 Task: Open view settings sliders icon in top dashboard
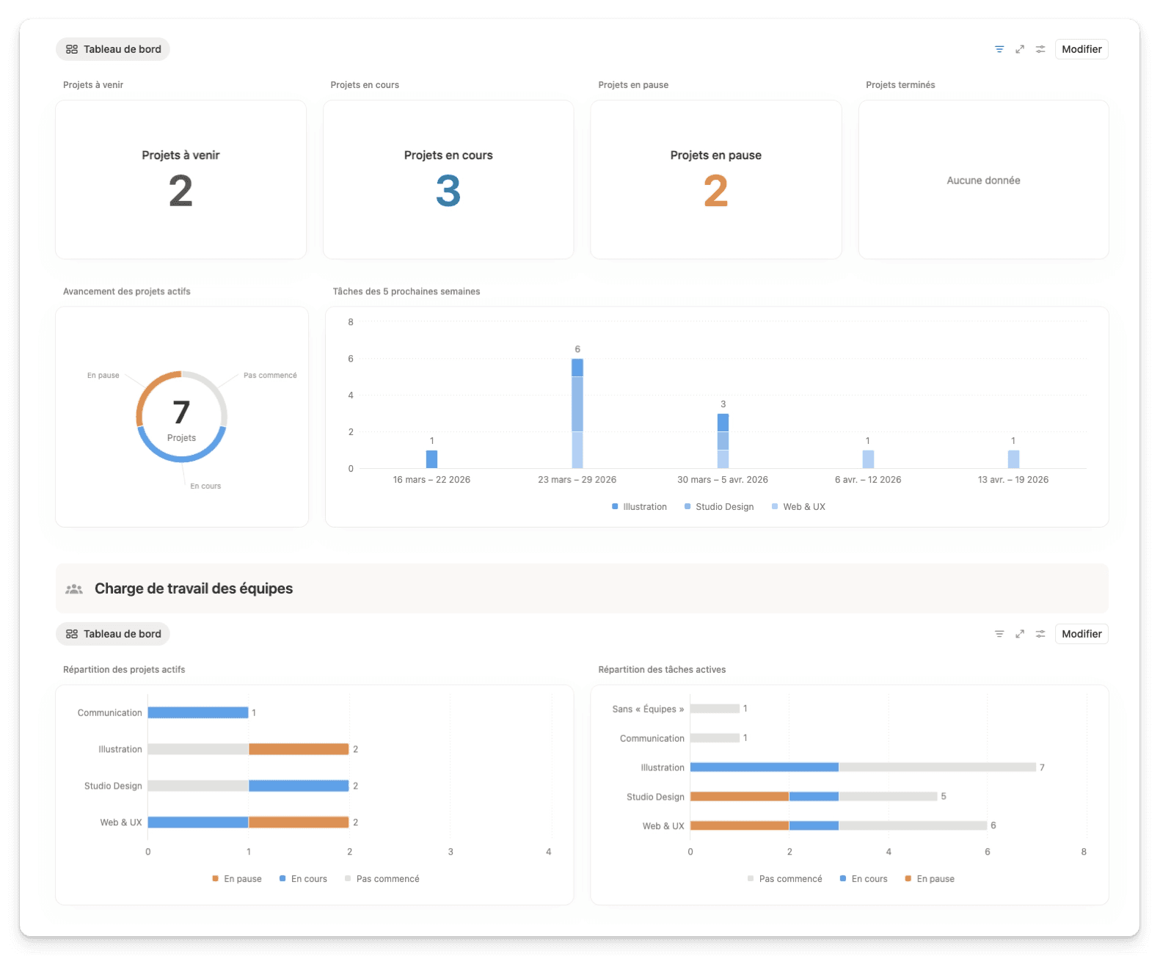pyautogui.click(x=1040, y=49)
